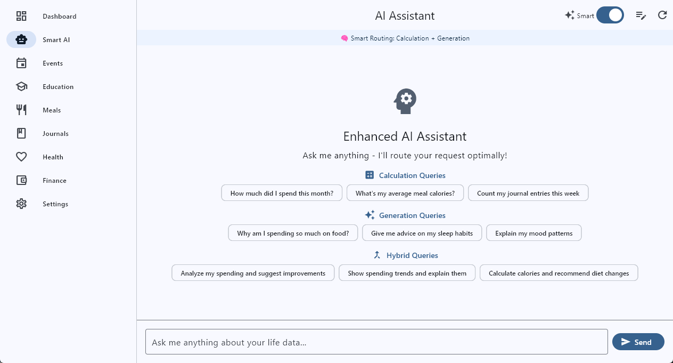Choose 'Show spending trends and explain them'
Viewport: 673px width, 363px height.
[x=407, y=273]
